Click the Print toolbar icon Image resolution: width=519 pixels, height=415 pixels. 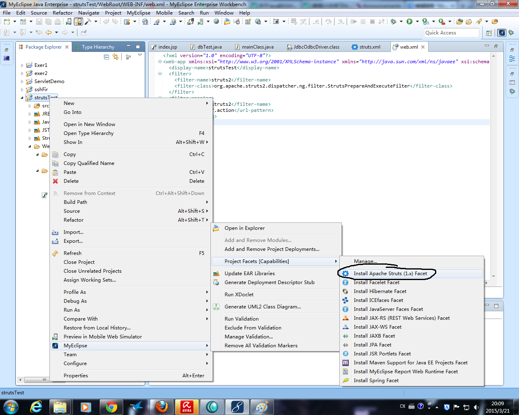(x=57, y=21)
